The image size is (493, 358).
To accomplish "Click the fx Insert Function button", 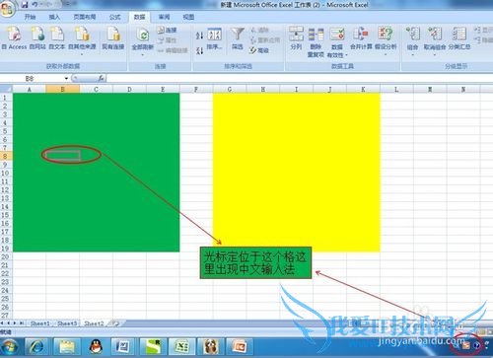I will point(101,78).
